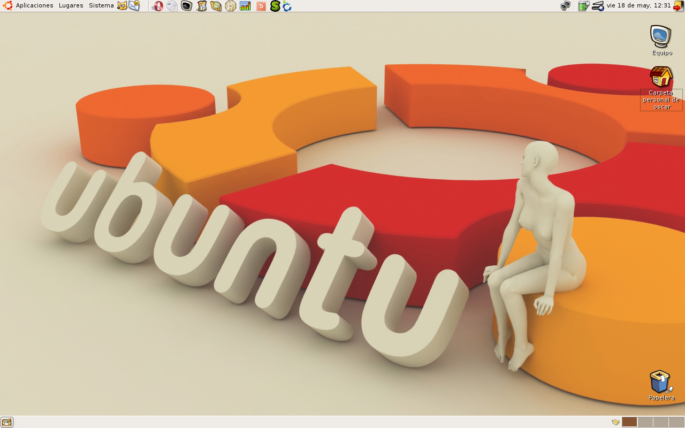Open the black terminal screen launcher
The image size is (685, 428).
tap(186, 6)
